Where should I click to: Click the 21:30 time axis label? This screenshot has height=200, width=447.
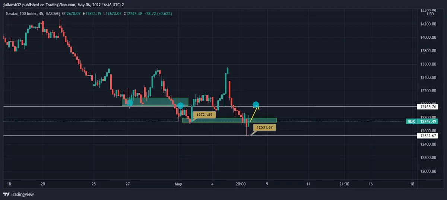pyautogui.click(x=344, y=184)
